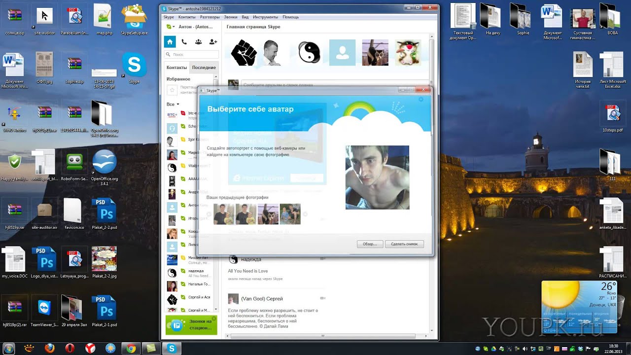631x355 pixels.
Task: Select the second previous photo thumbnail
Action: coord(246,214)
